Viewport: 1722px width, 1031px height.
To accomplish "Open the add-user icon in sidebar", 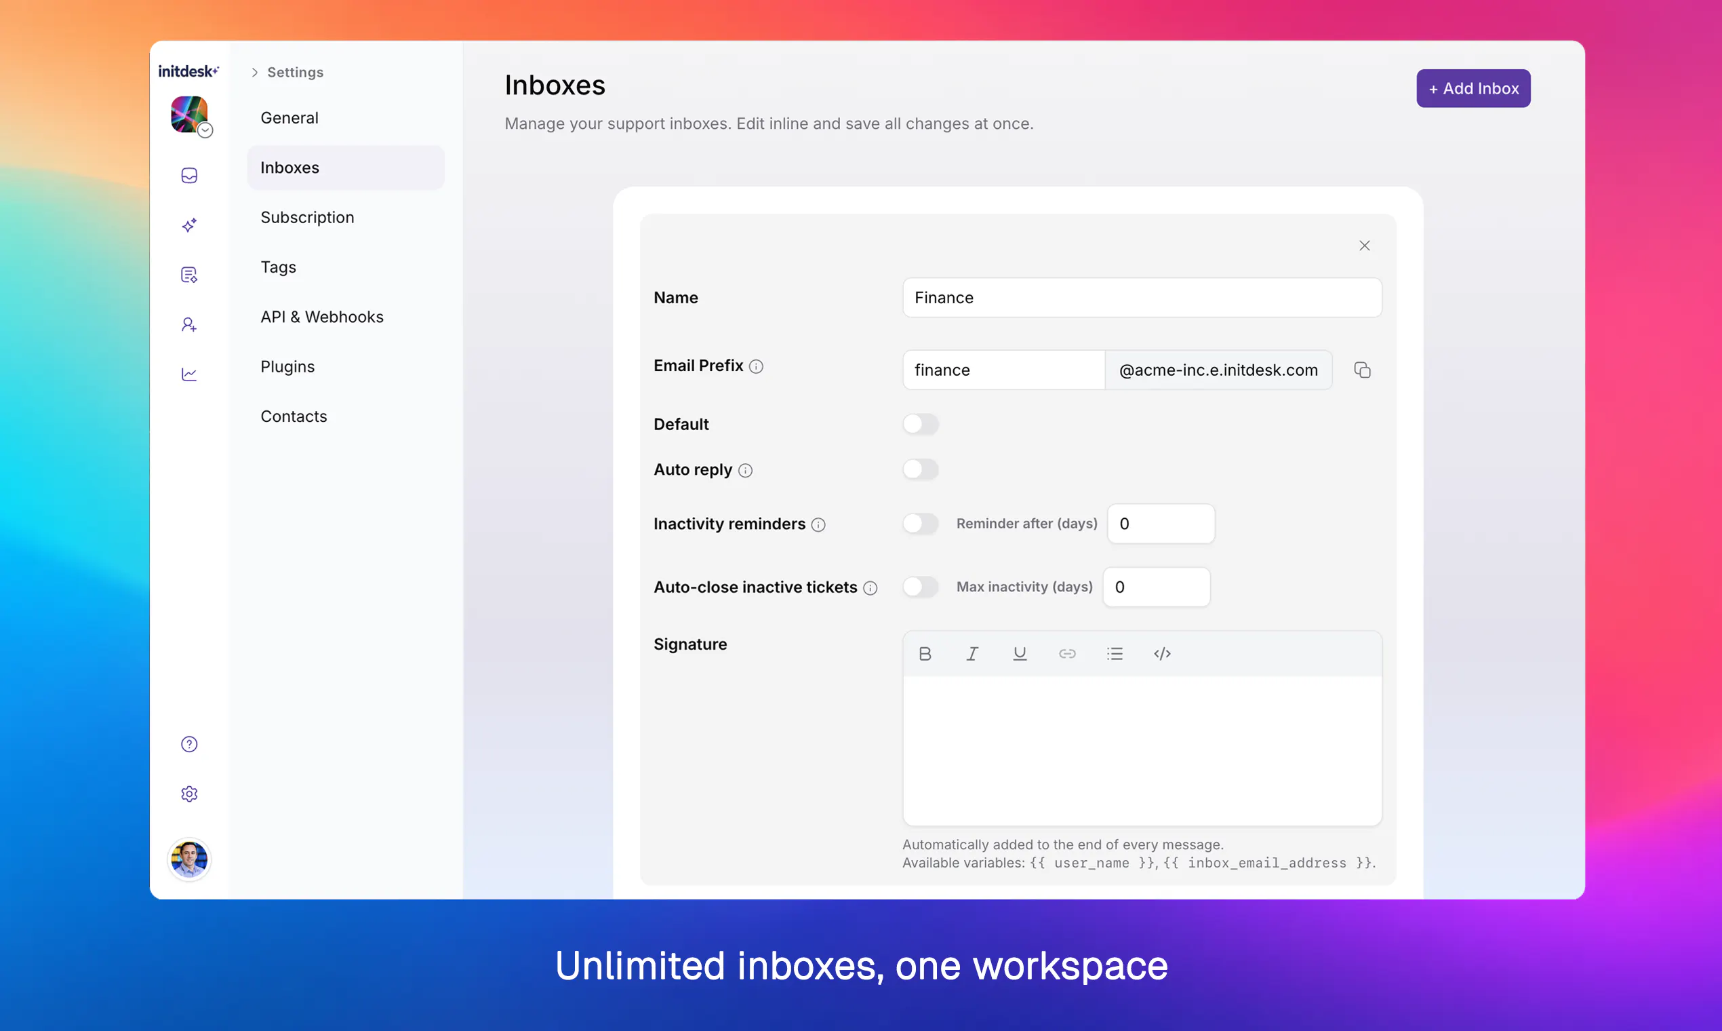I will [189, 324].
